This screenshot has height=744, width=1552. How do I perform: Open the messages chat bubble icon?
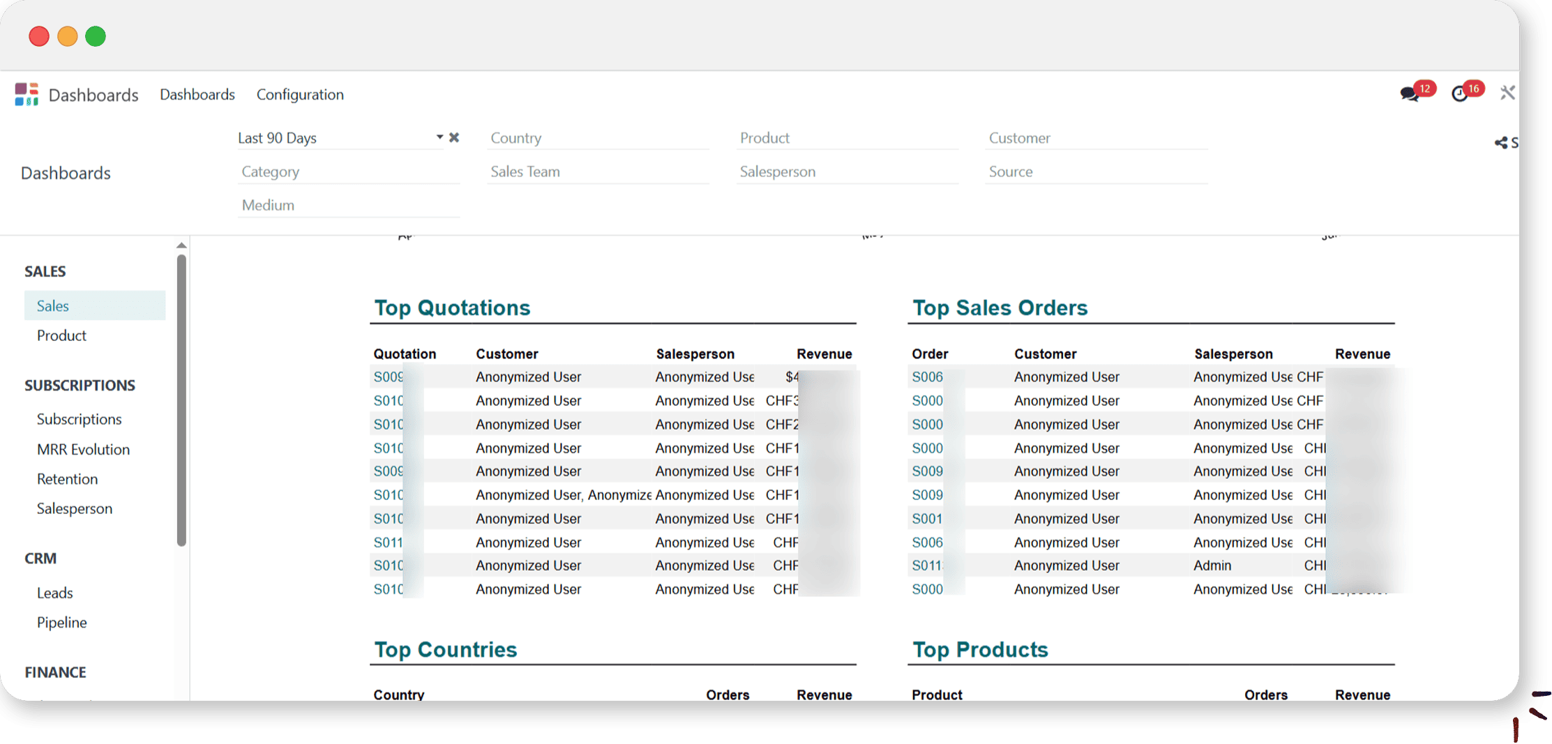(x=1409, y=93)
